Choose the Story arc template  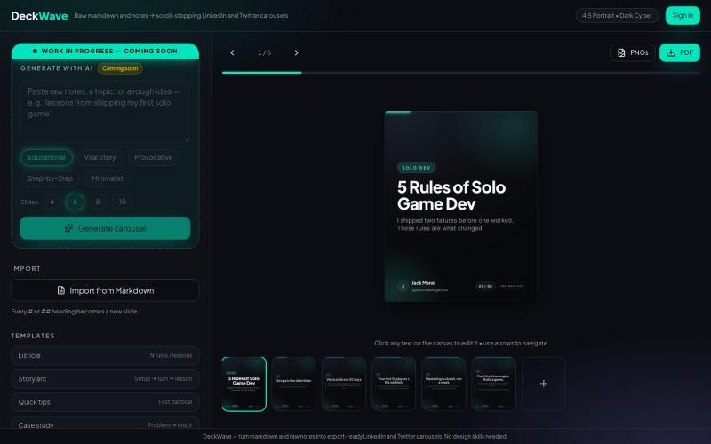coord(105,379)
